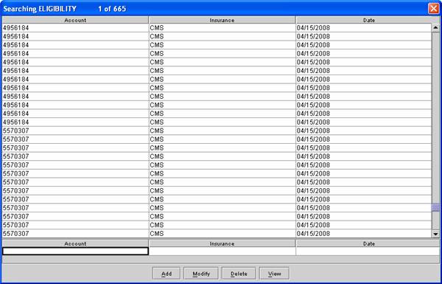
Task: Close the Searching ELIGIBILITY window
Action: (x=433, y=8)
